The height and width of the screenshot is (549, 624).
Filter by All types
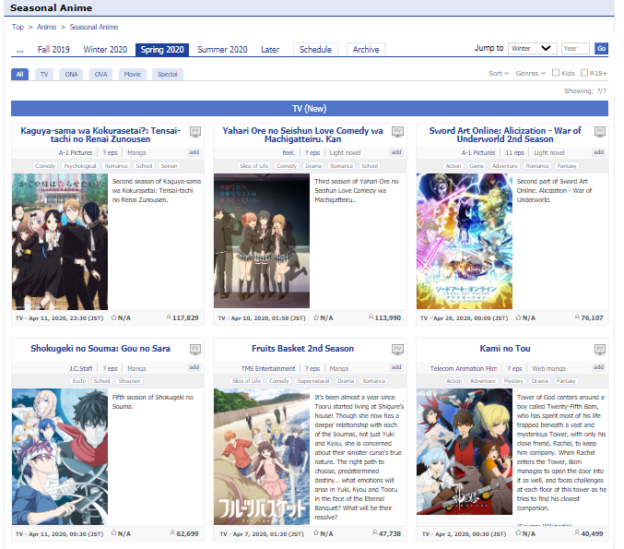coord(19,74)
